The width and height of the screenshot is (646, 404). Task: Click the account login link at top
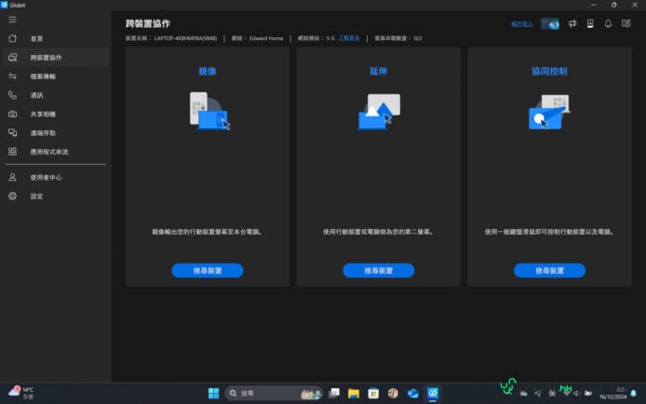point(523,23)
